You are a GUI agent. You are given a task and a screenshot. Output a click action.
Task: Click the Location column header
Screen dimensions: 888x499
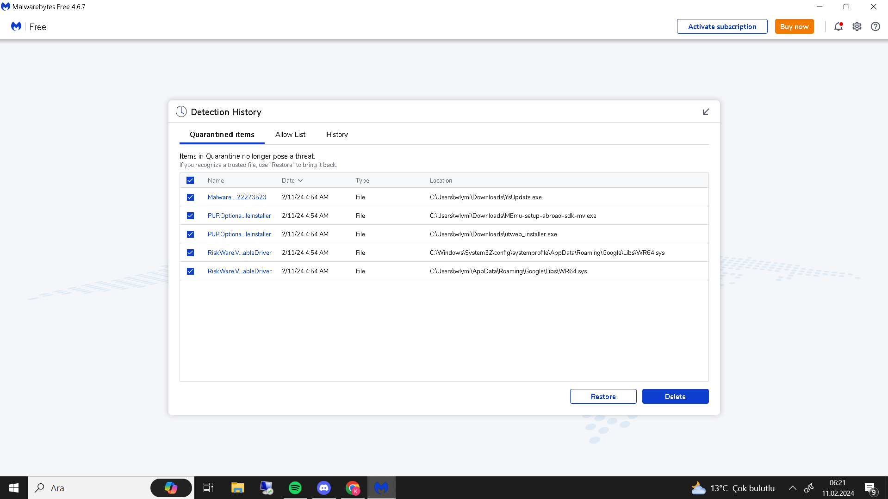click(441, 180)
